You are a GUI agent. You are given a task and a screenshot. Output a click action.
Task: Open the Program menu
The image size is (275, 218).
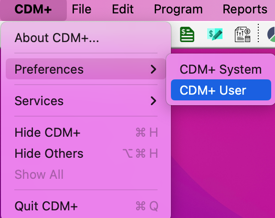[178, 9]
